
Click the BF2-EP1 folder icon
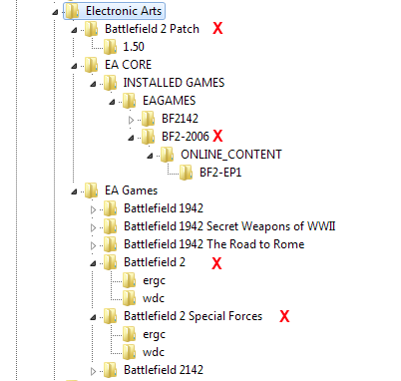(187, 173)
